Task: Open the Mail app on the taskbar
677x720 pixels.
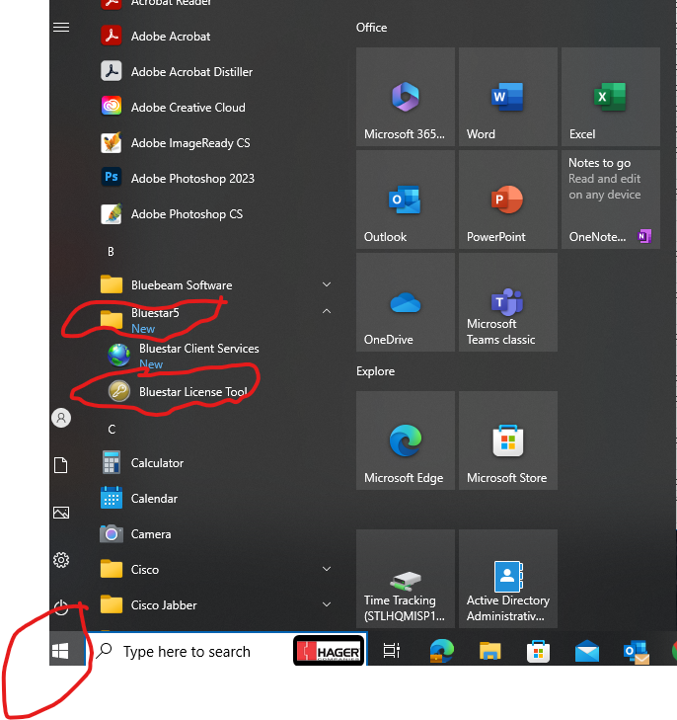Action: coord(586,651)
